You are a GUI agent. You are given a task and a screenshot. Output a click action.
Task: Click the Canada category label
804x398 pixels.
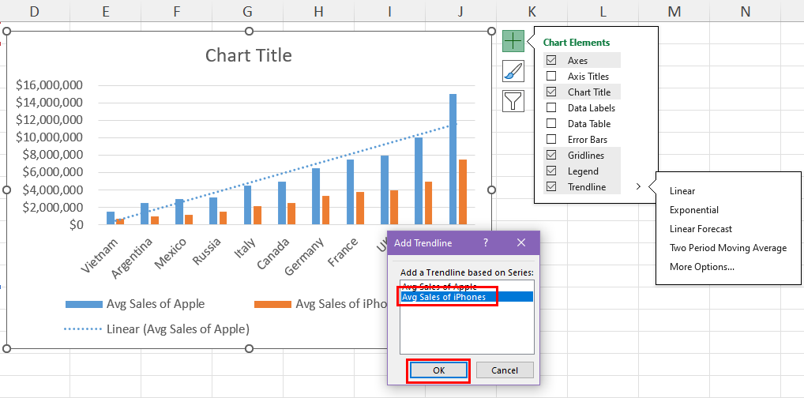tap(272, 253)
